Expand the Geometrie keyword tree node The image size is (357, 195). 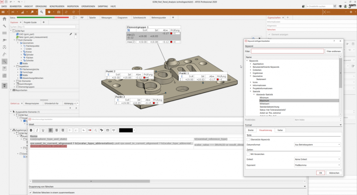coord(251,76)
